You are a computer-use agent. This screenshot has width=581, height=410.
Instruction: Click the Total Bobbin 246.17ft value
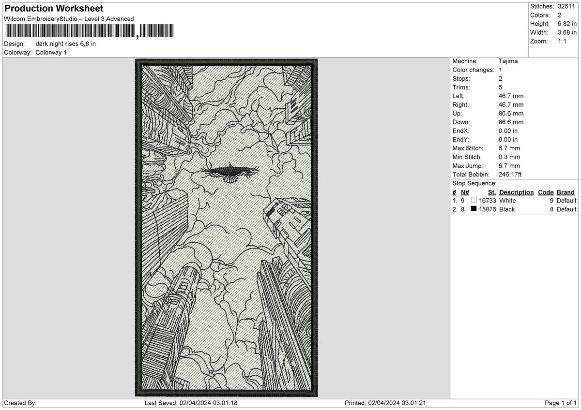click(510, 175)
